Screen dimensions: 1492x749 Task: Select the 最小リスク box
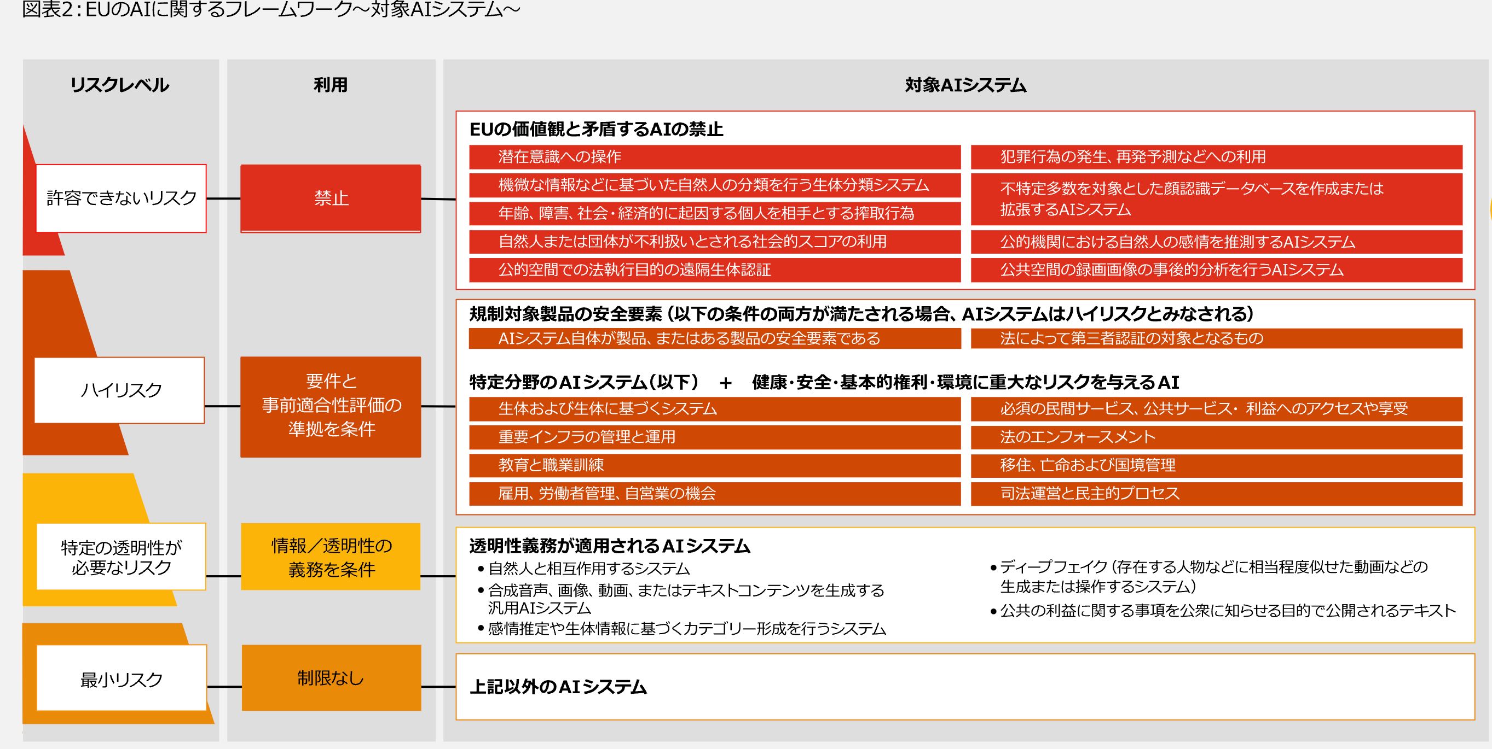click(122, 677)
